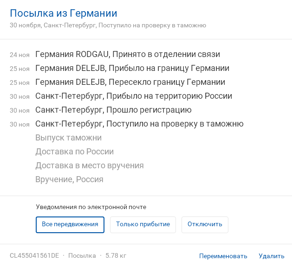Screen dimensions: 292x267
Task: Select the "Прибыло на границу Германии" entry
Action: (132, 69)
